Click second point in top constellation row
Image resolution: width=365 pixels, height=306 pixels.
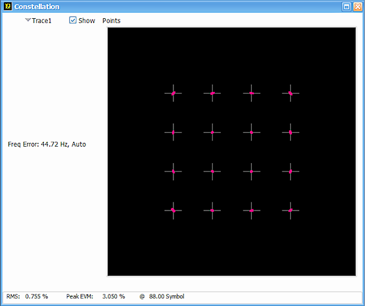pyautogui.click(x=212, y=93)
